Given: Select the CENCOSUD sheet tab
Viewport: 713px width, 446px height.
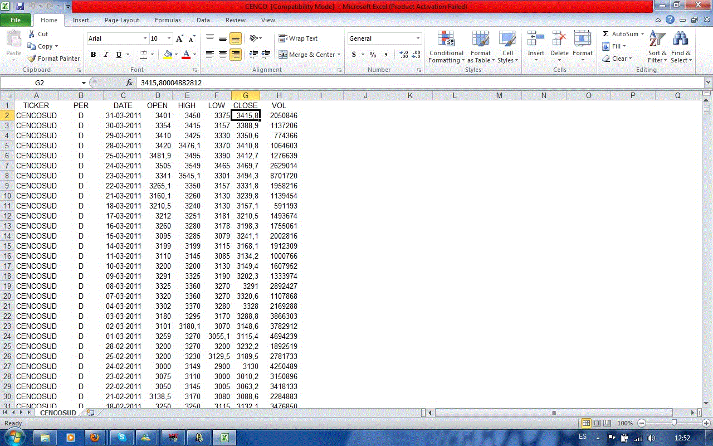Looking at the screenshot, I should (x=58, y=413).
